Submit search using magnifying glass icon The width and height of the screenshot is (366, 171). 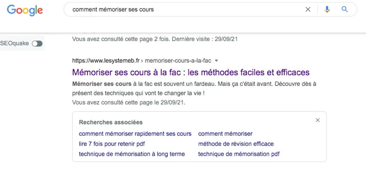pos(344,9)
